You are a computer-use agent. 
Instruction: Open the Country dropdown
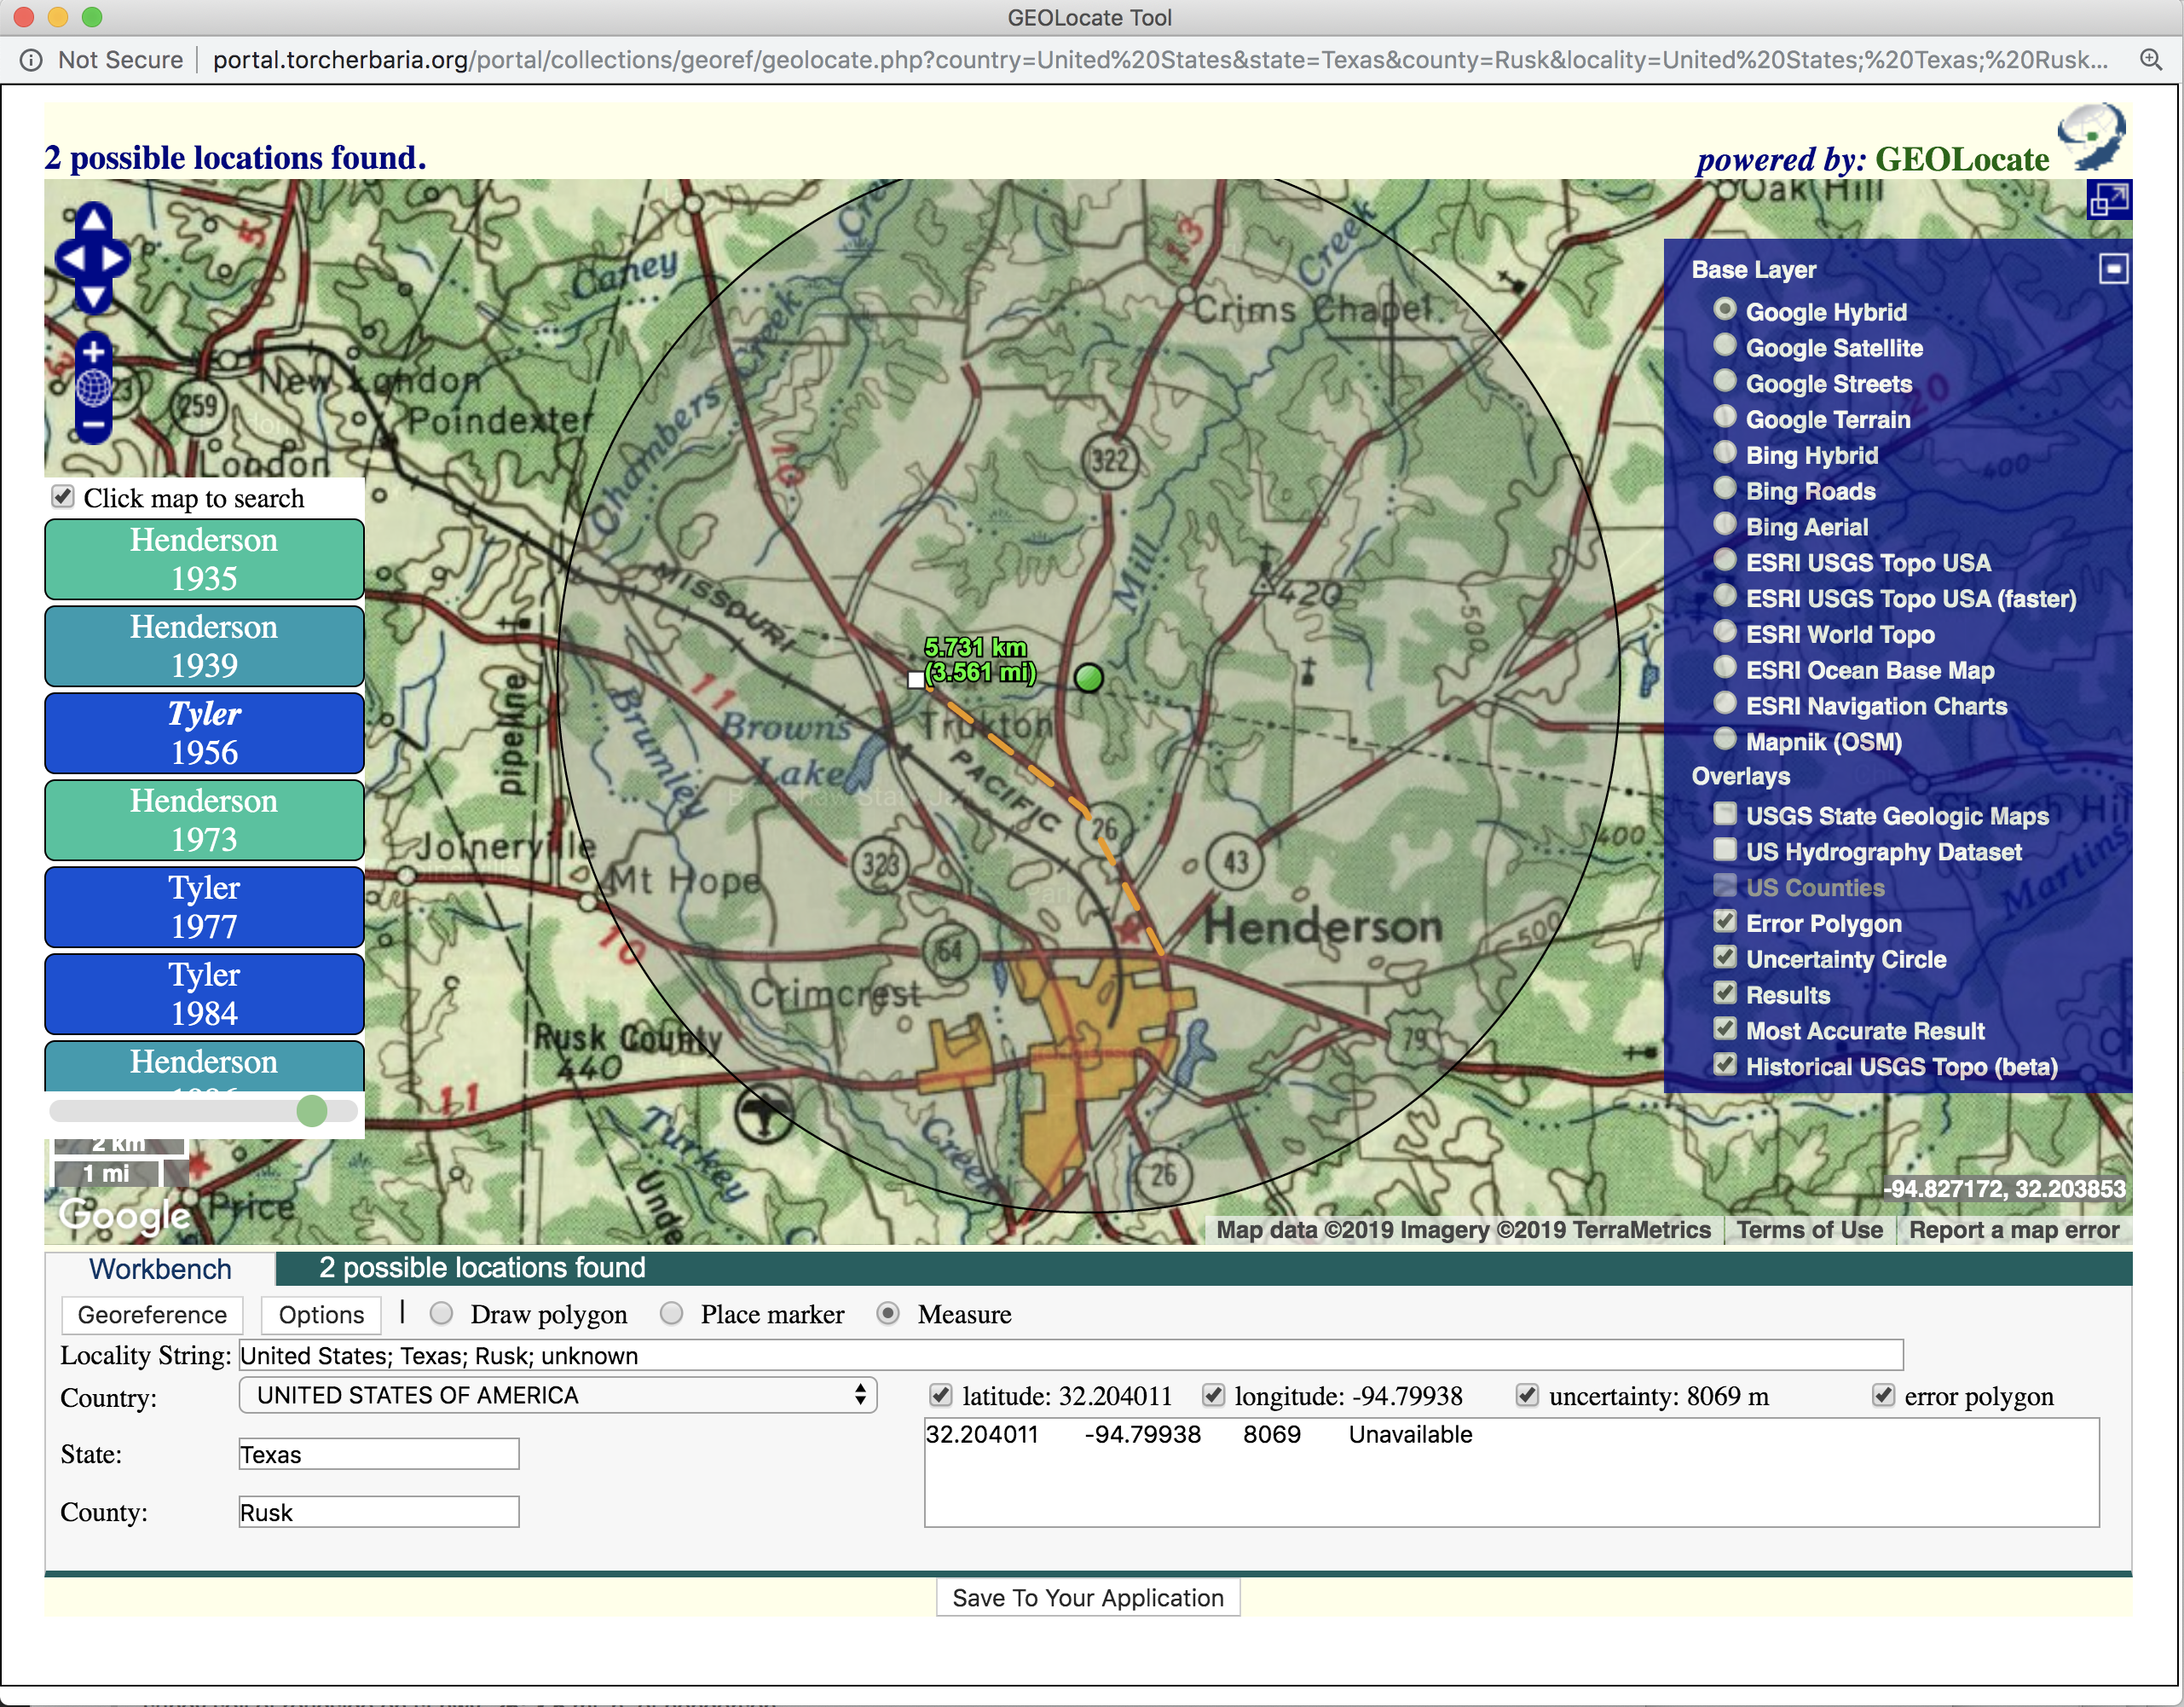coord(558,1396)
